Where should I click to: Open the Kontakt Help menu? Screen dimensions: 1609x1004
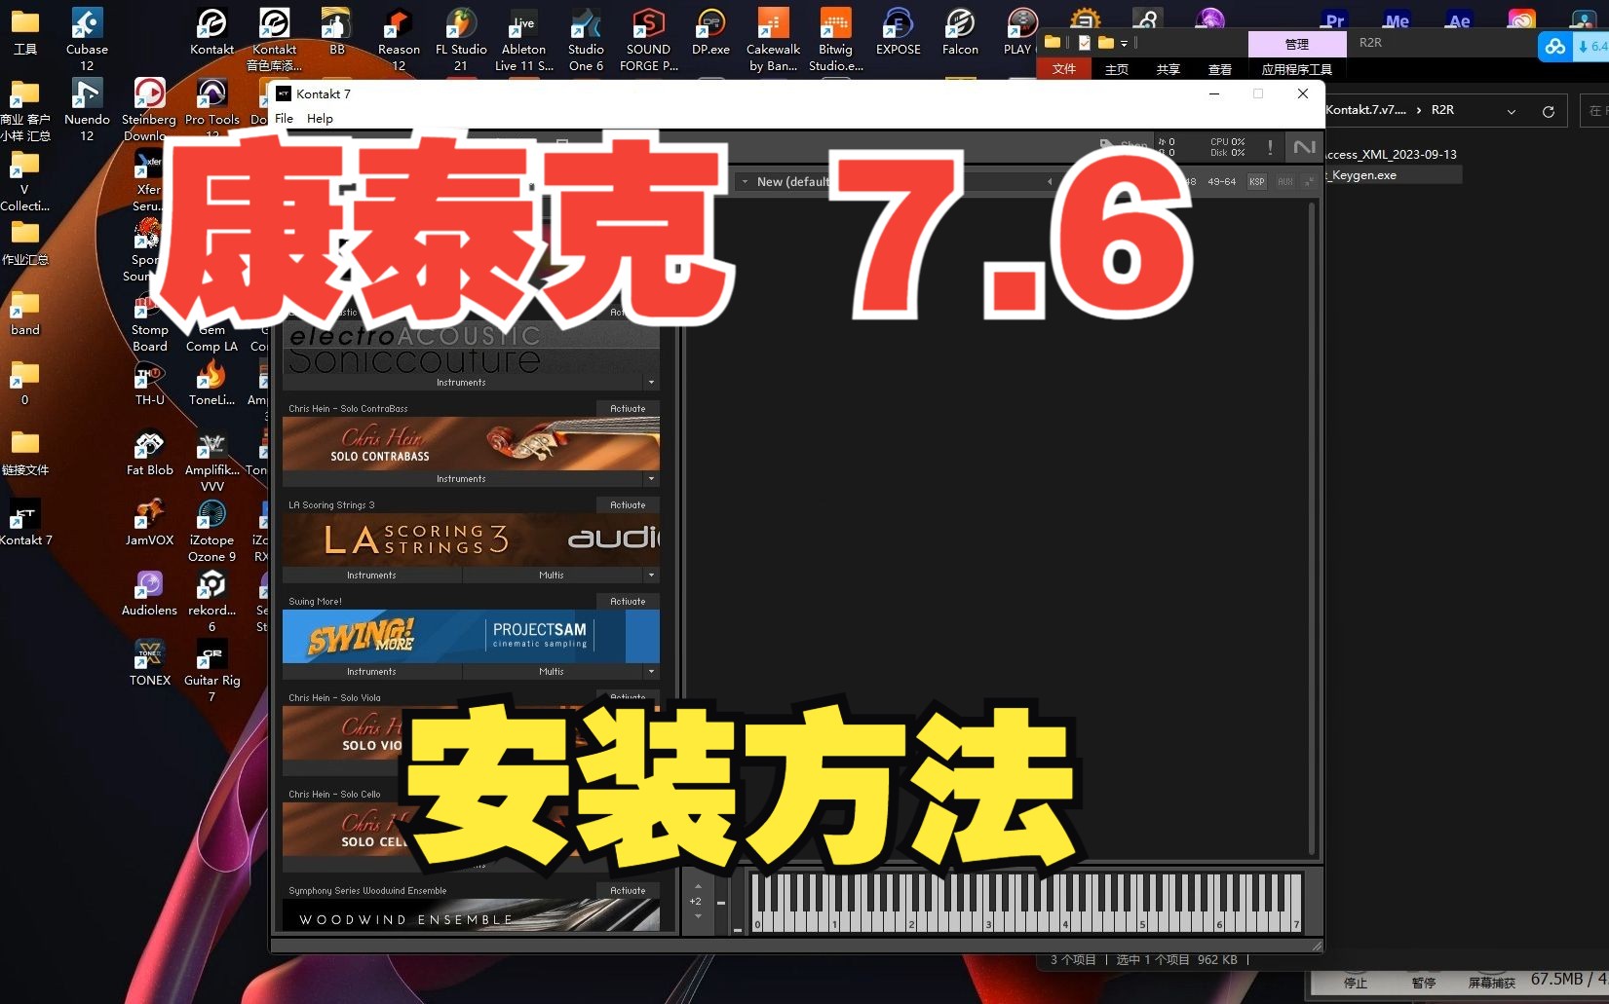(320, 119)
